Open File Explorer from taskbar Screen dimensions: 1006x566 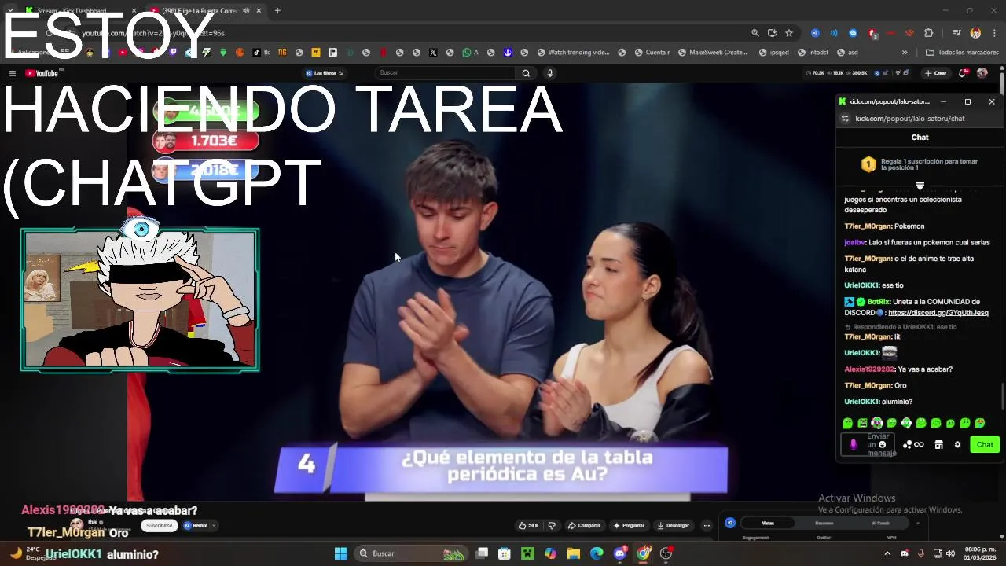574,553
